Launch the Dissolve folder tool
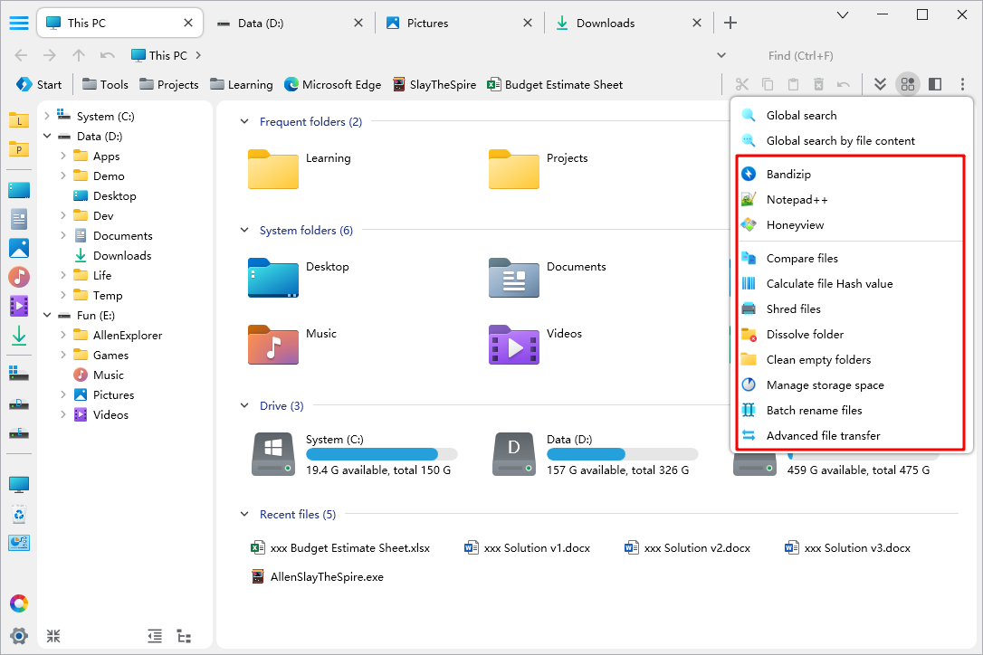This screenshot has width=983, height=655. pyautogui.click(x=804, y=334)
